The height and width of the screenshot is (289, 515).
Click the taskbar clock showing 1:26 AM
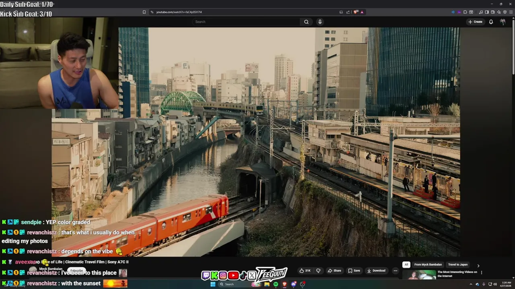click(x=505, y=284)
